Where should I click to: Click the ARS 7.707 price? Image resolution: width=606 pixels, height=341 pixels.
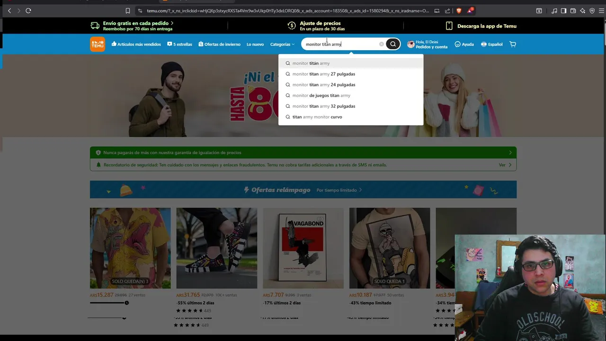click(274, 295)
